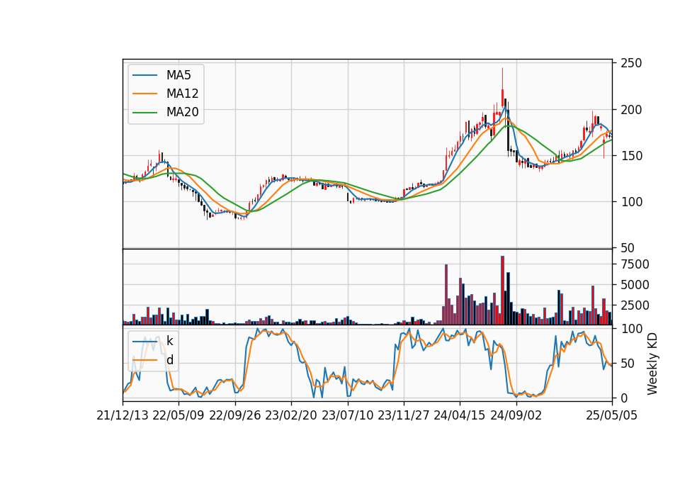Click the Weekly KD axis title
This screenshot has width=680, height=489.
pyautogui.click(x=652, y=364)
